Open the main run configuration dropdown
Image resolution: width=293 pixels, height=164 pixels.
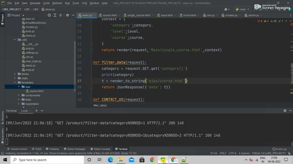242,9
